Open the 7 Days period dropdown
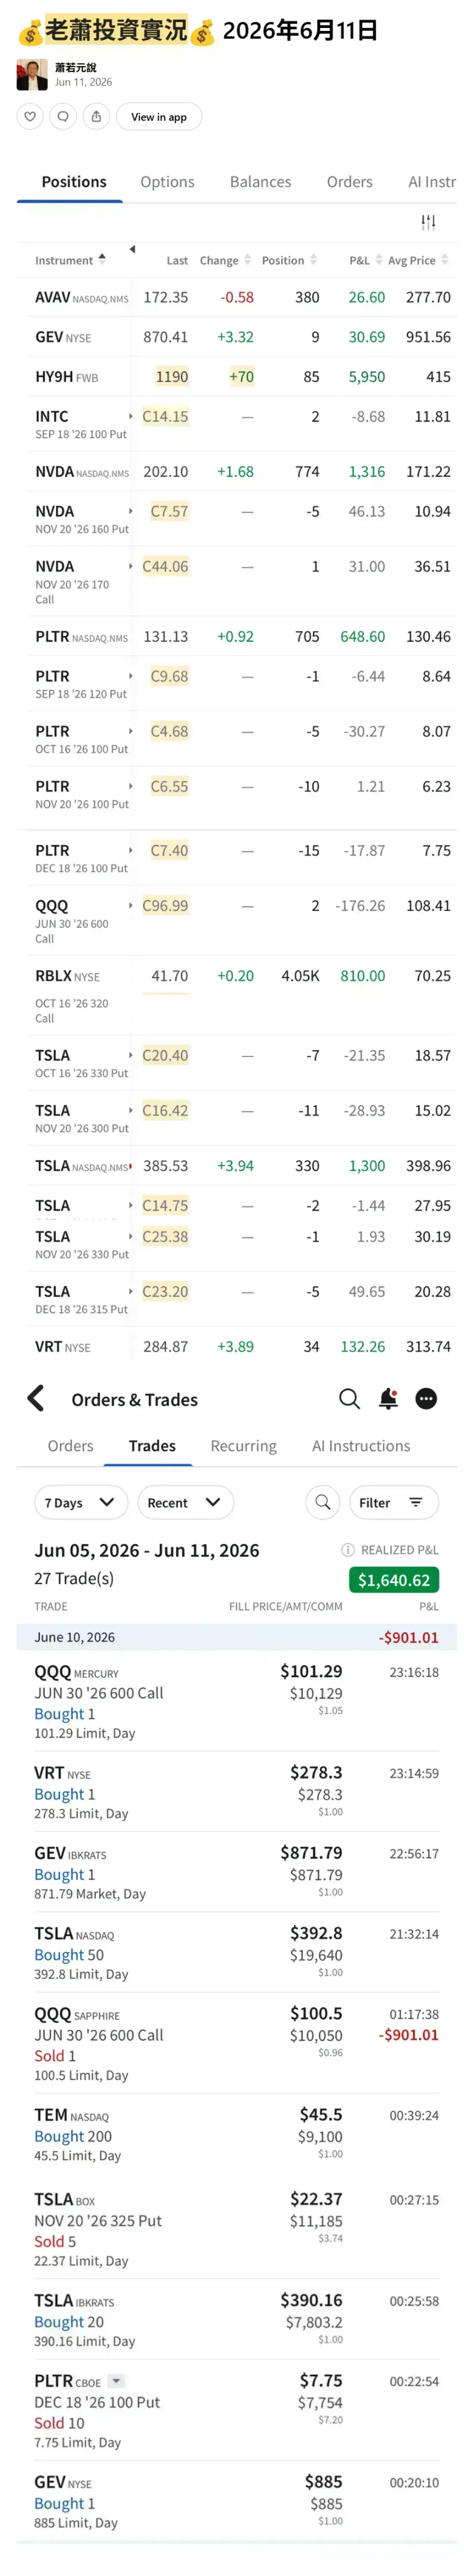 click(80, 1502)
